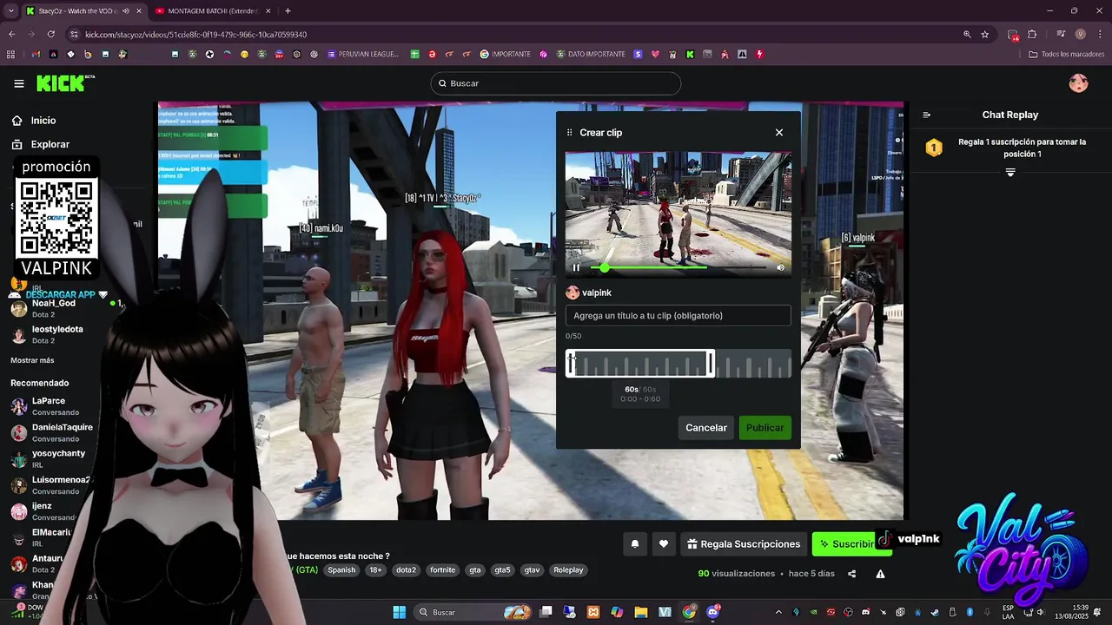This screenshot has height=625, width=1112.
Task: Open the IMPORTANTE bookmark
Action: tap(506, 54)
